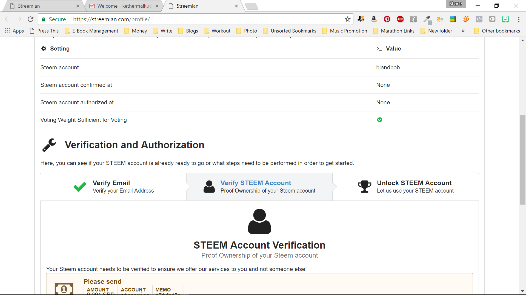
Task: Reload the Streemian profile page
Action: pos(30,19)
